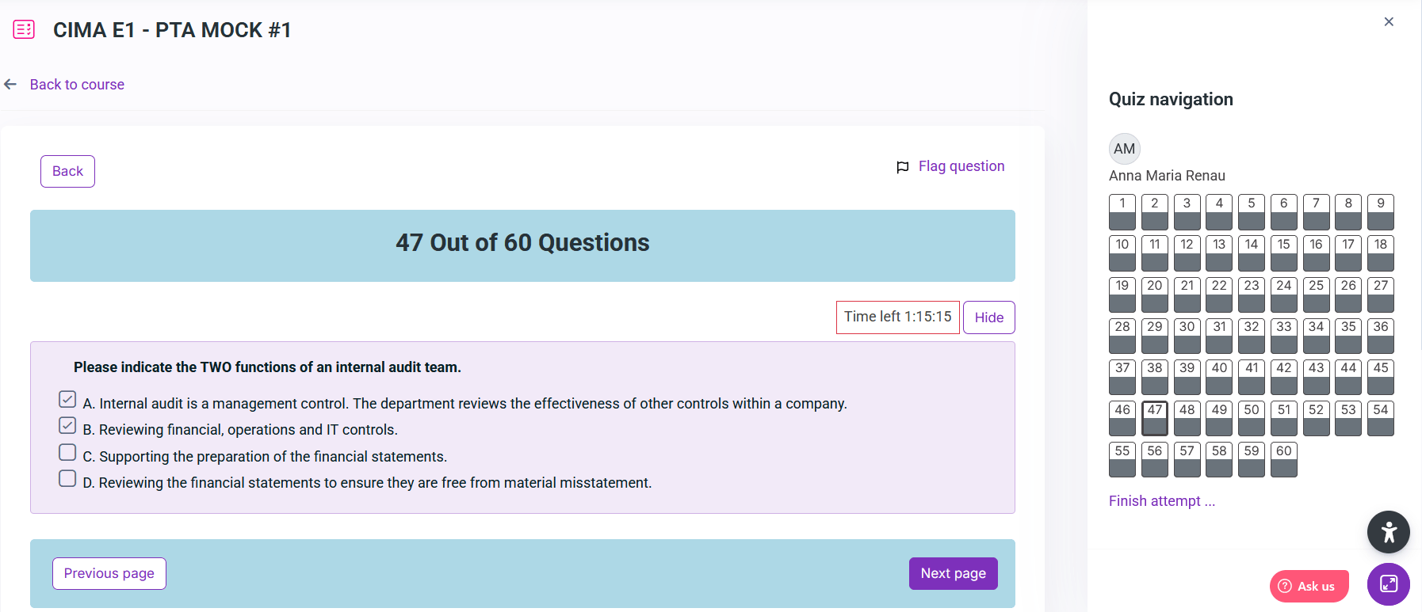Jump to question 1 in navigation
Image resolution: width=1422 pixels, height=612 pixels.
pos(1122,211)
